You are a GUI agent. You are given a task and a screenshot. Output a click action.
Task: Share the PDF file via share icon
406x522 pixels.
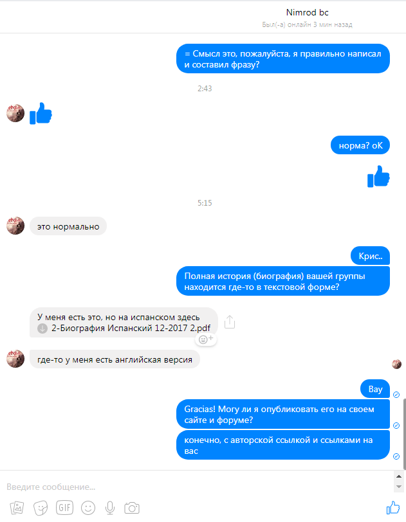coord(230,322)
